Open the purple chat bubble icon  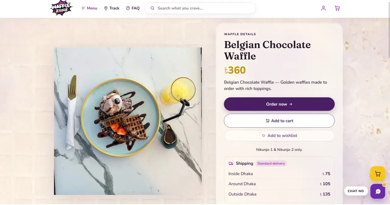coord(378,191)
